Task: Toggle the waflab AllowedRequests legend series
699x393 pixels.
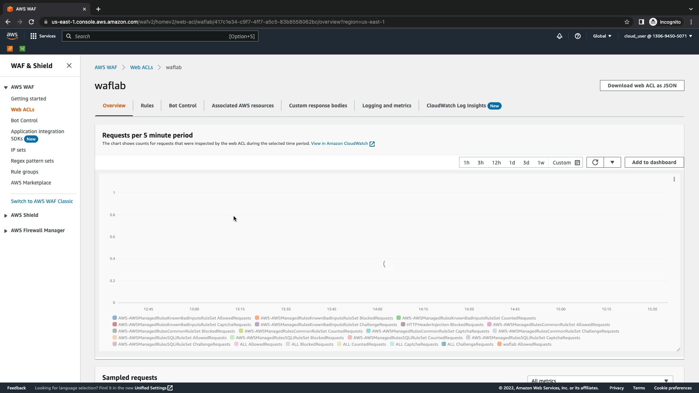Action: pos(527,344)
